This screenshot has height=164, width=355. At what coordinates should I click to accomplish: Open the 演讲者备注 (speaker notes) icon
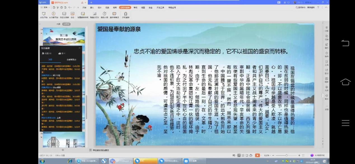coord(114,14)
